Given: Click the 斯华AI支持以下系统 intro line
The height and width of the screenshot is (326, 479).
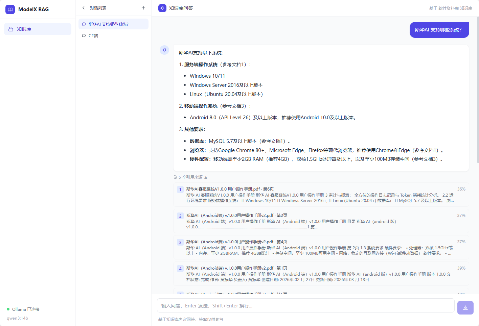Looking at the screenshot, I should [201, 53].
